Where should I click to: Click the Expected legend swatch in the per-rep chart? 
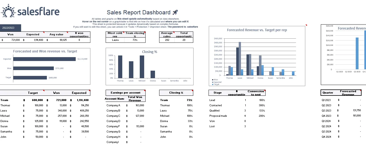tap(212, 82)
